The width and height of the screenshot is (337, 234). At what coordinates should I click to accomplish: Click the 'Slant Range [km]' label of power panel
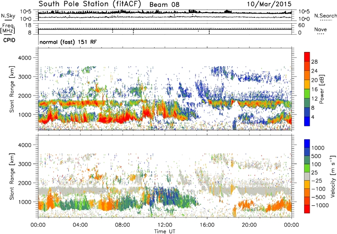coord(12,89)
